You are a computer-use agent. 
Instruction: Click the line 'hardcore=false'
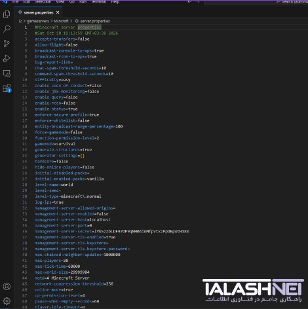pos(52,161)
